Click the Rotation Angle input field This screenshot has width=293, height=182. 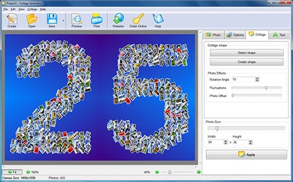click(x=244, y=79)
